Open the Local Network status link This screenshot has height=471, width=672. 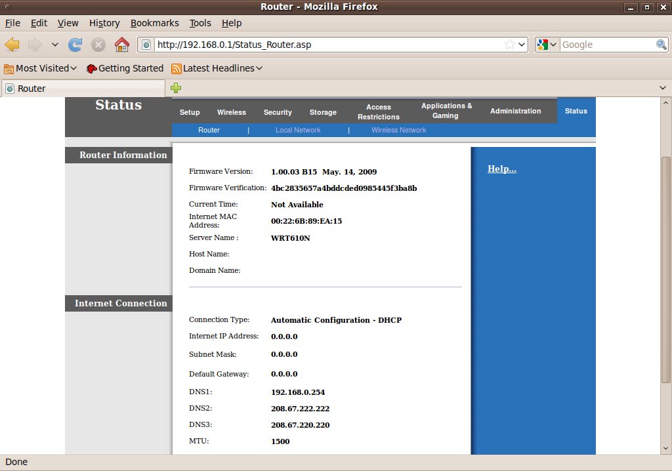298,130
